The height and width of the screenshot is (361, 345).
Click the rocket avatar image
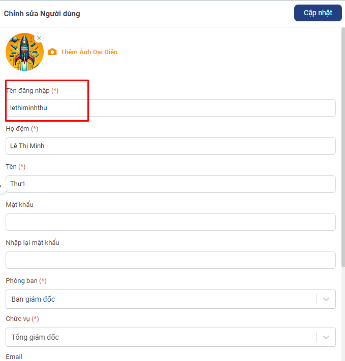24,52
